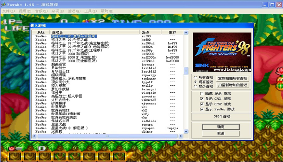283x162 pixels.
Task: Click 重新扫描所有游戏 button
Action: (232, 78)
